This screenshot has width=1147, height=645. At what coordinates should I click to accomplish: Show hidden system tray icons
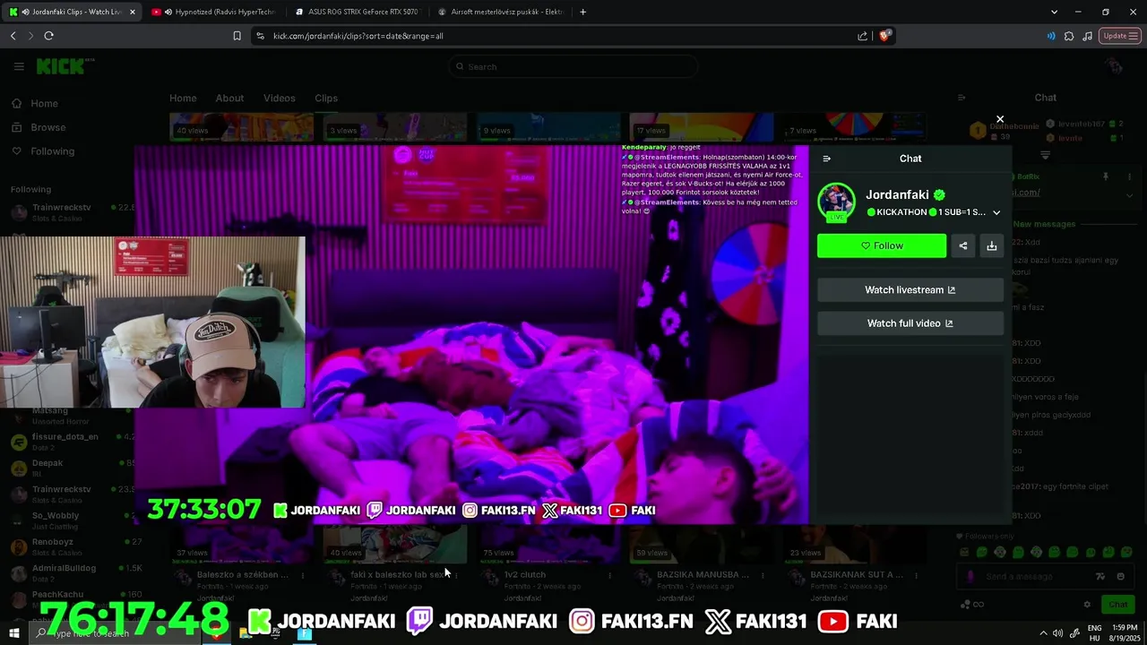(1042, 633)
